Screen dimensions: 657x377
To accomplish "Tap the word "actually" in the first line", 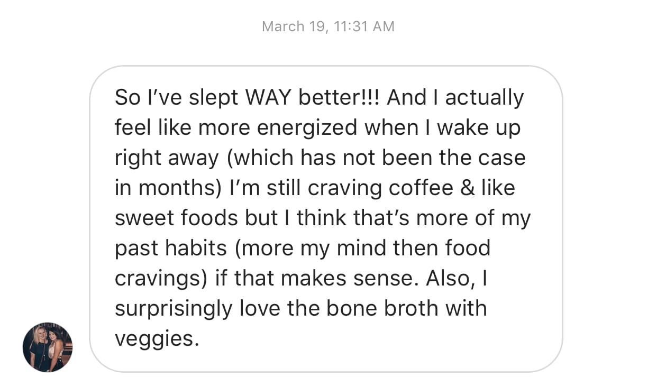I will (x=485, y=98).
